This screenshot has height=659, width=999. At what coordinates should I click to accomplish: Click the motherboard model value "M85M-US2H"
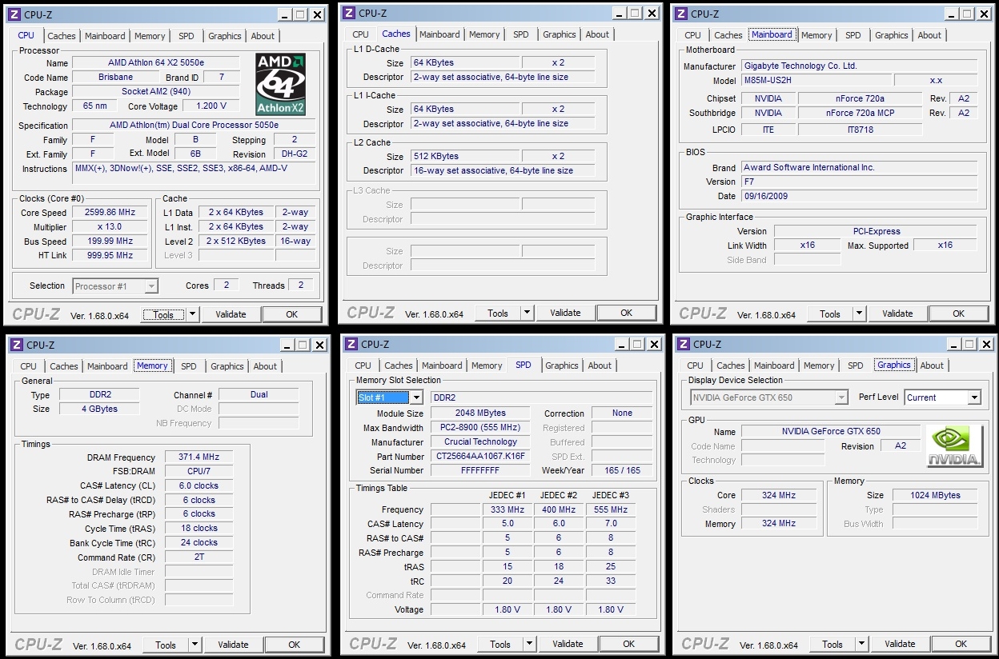(x=816, y=81)
